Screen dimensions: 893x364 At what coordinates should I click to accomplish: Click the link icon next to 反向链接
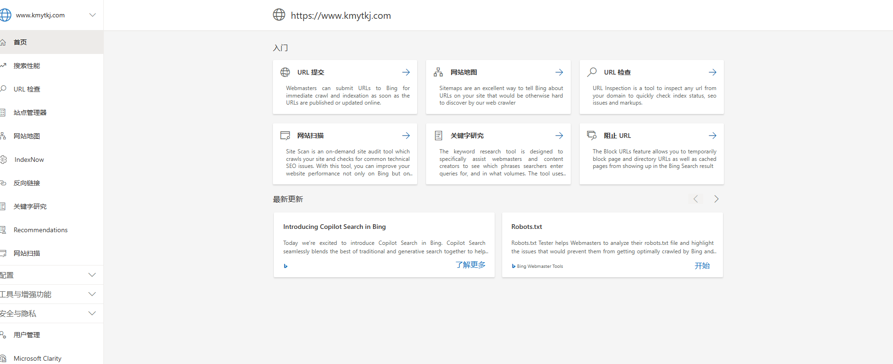pyautogui.click(x=3, y=183)
